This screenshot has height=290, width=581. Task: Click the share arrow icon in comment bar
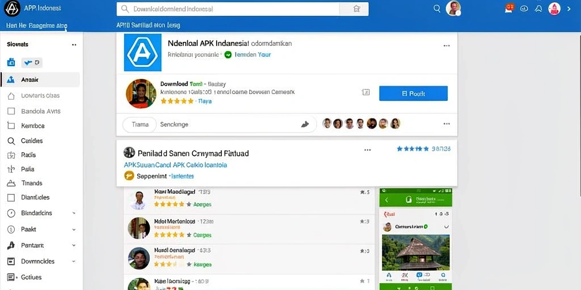[305, 125]
